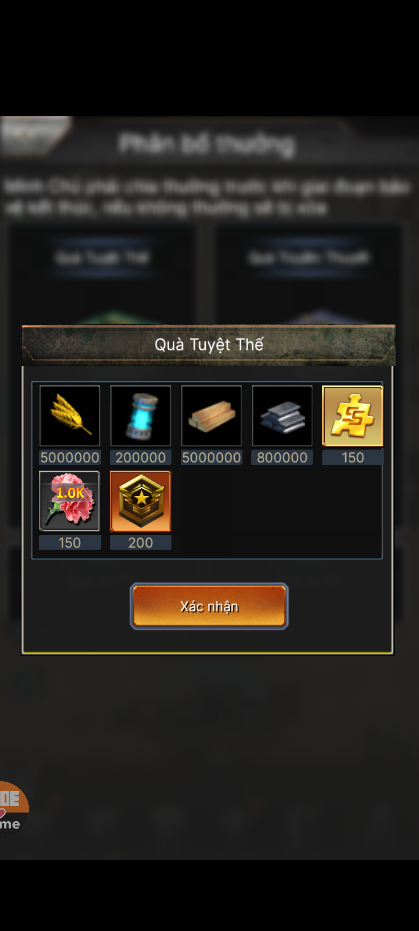This screenshot has width=419, height=931.
Task: Click the Quà Tuyệt Thế dialog title bar
Action: click(x=209, y=345)
